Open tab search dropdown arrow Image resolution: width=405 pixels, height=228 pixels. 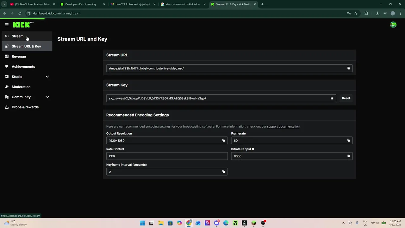pyautogui.click(x=4, y=4)
